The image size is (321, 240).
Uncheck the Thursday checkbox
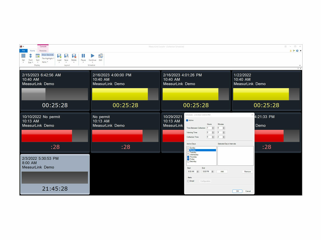pyautogui.click(x=188, y=157)
